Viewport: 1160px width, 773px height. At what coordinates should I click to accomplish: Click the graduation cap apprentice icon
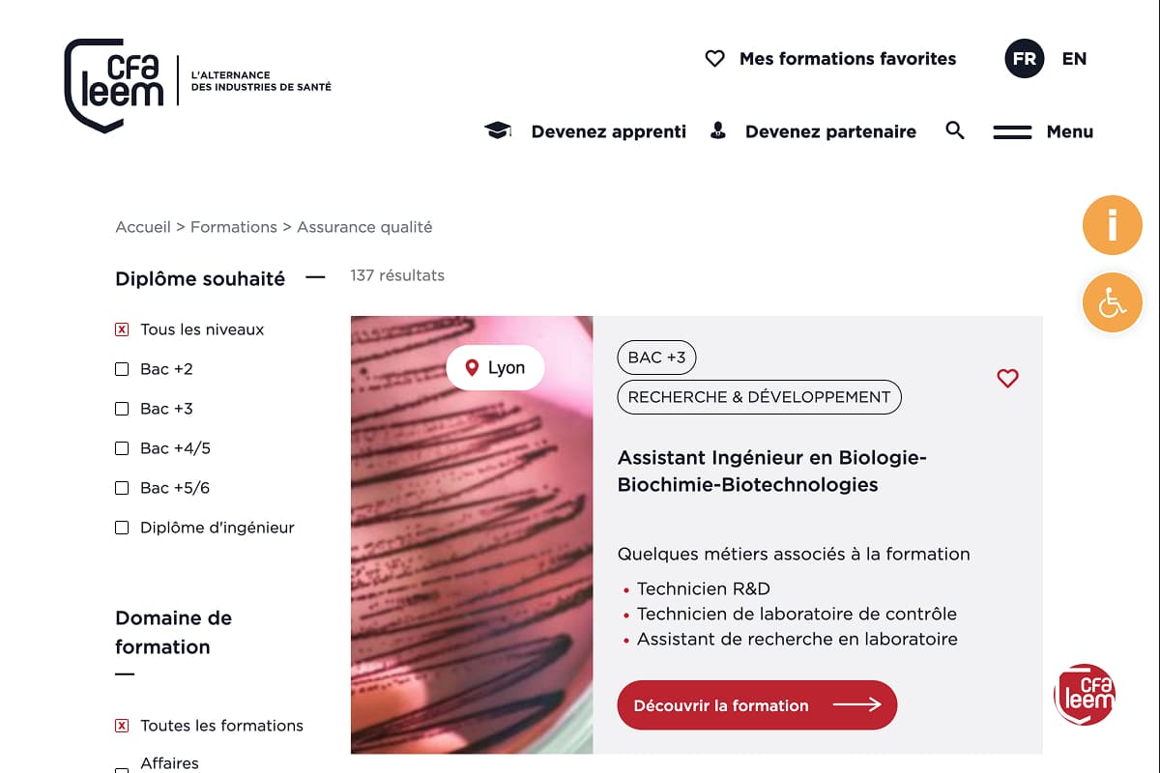pos(498,131)
